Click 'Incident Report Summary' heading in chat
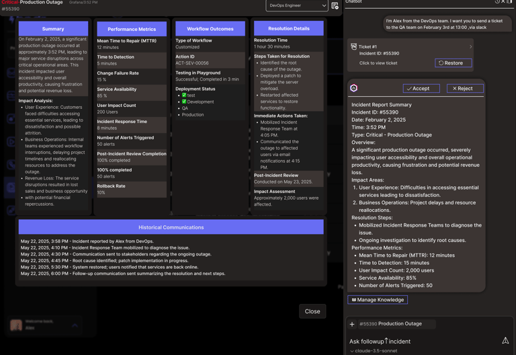This screenshot has width=516, height=355. point(382,105)
